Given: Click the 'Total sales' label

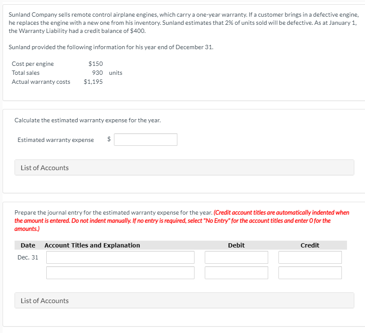Looking at the screenshot, I should pyautogui.click(x=26, y=73).
